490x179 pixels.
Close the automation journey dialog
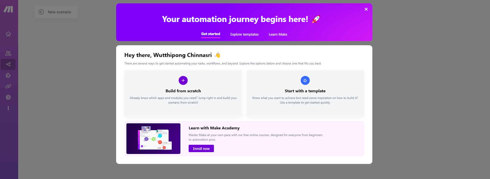tap(366, 9)
